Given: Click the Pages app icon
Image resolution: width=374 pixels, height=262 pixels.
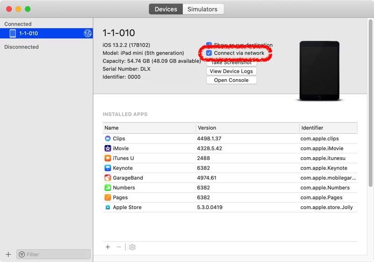Looking at the screenshot, I should coord(108,197).
